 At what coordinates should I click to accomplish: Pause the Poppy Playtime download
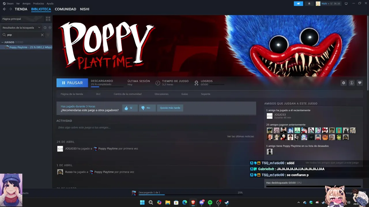(72, 83)
